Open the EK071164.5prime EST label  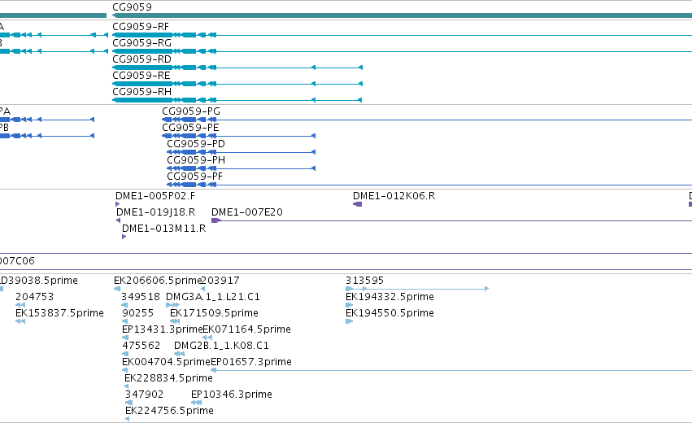click(246, 329)
